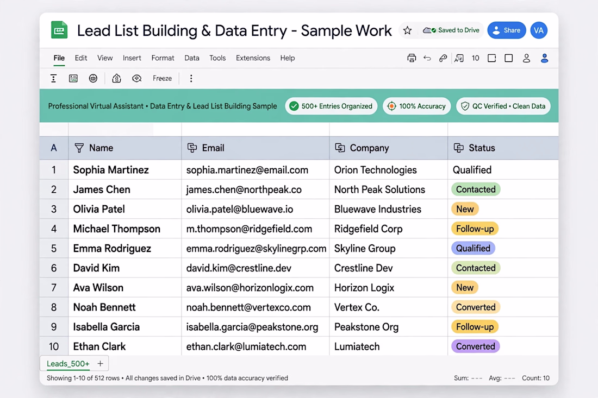Click Count: 10 in the status bar
Viewport: 598px width, 398px height.
pyautogui.click(x=535, y=378)
